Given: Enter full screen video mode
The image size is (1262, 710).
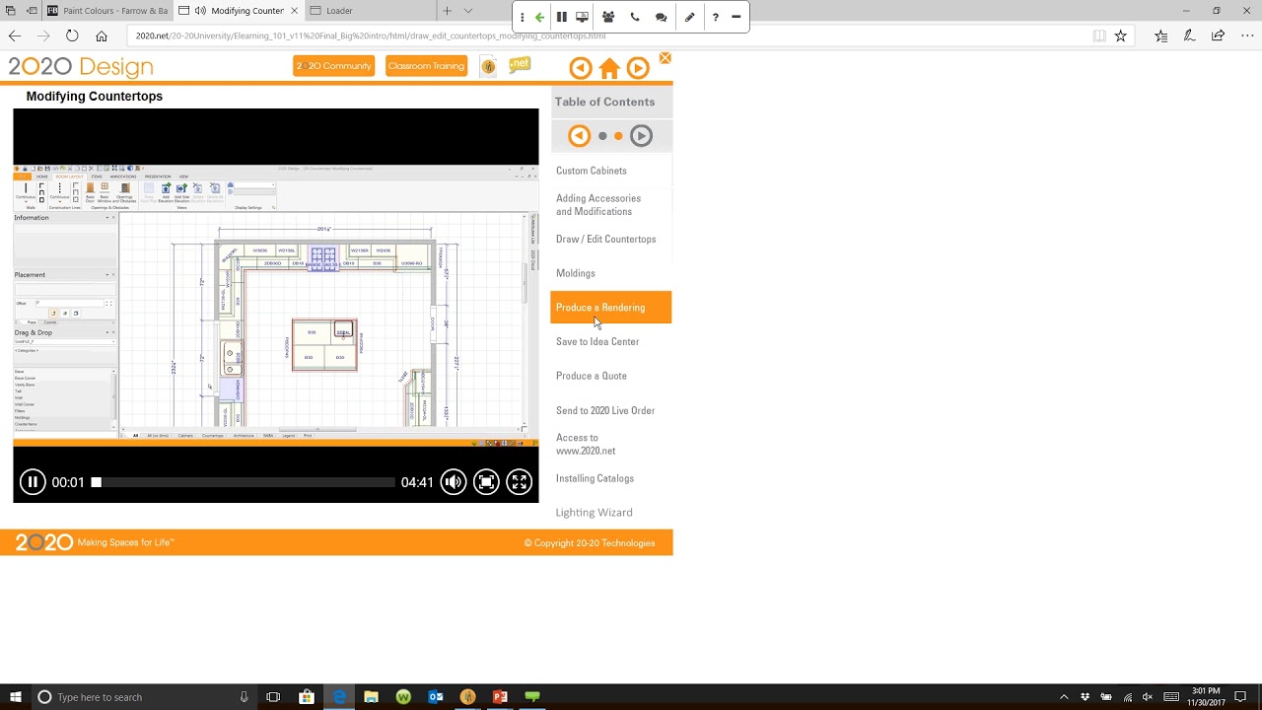Looking at the screenshot, I should pos(519,482).
